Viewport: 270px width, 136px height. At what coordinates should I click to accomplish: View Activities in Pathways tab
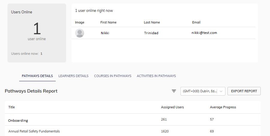point(156,76)
